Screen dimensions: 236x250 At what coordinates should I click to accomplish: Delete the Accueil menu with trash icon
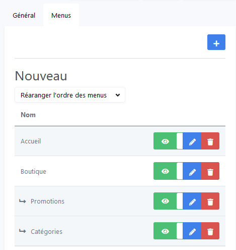tap(210, 141)
